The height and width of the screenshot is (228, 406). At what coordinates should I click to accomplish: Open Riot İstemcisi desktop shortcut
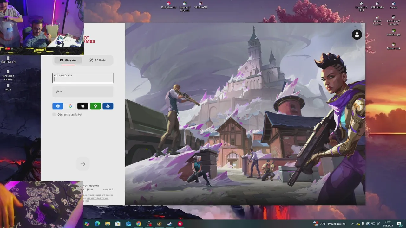(x=168, y=5)
